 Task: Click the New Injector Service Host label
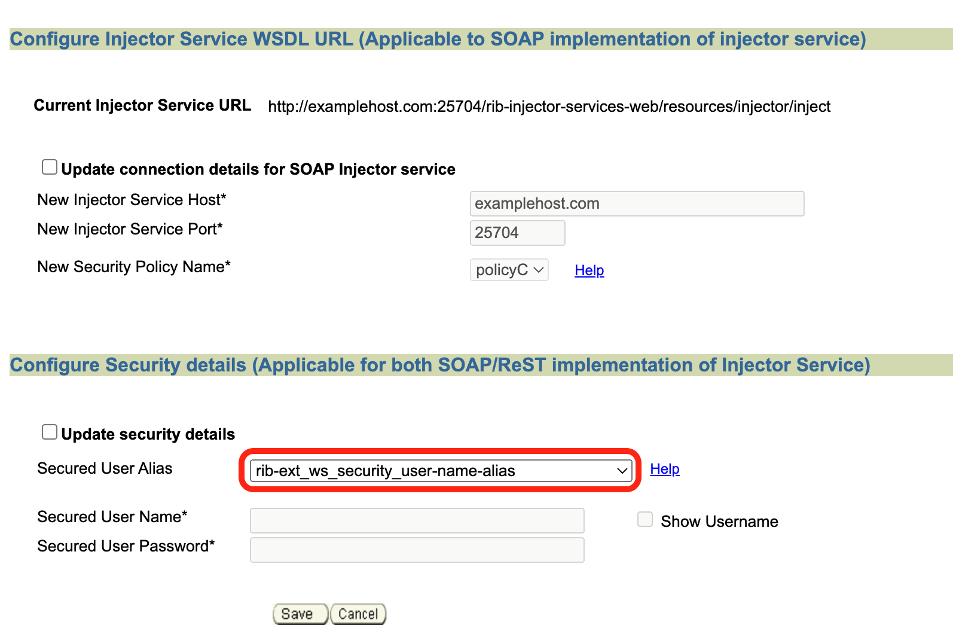[132, 200]
